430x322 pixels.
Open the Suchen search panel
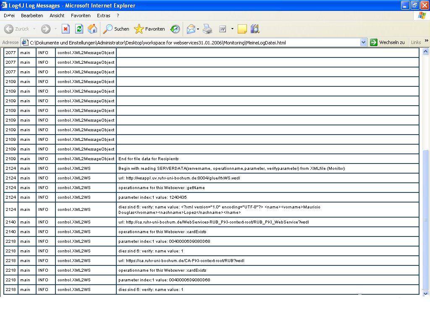point(116,29)
